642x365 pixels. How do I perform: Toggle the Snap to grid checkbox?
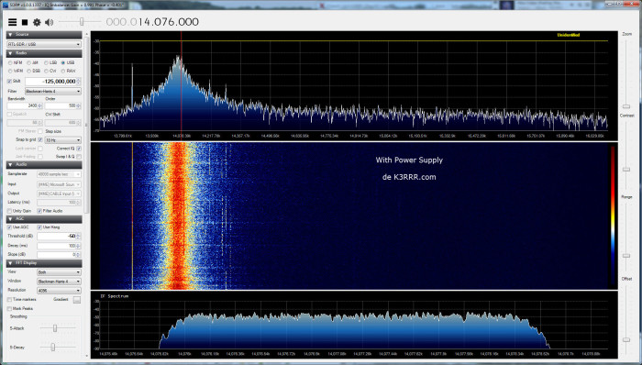[x=40, y=140]
